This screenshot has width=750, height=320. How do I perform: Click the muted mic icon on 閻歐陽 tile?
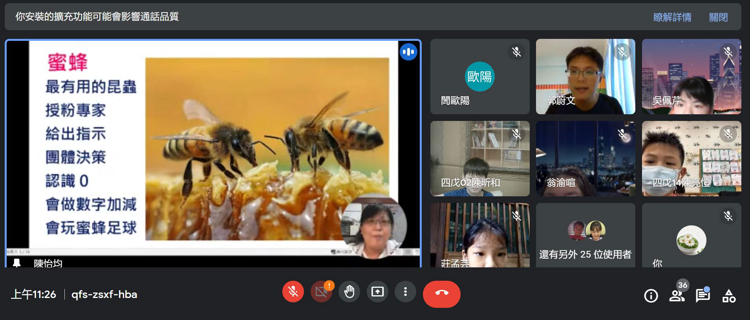click(x=516, y=52)
